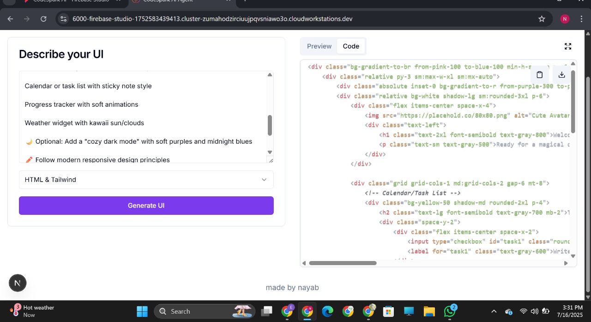Reload the page in browser
The height and width of the screenshot is (322, 591).
(43, 19)
